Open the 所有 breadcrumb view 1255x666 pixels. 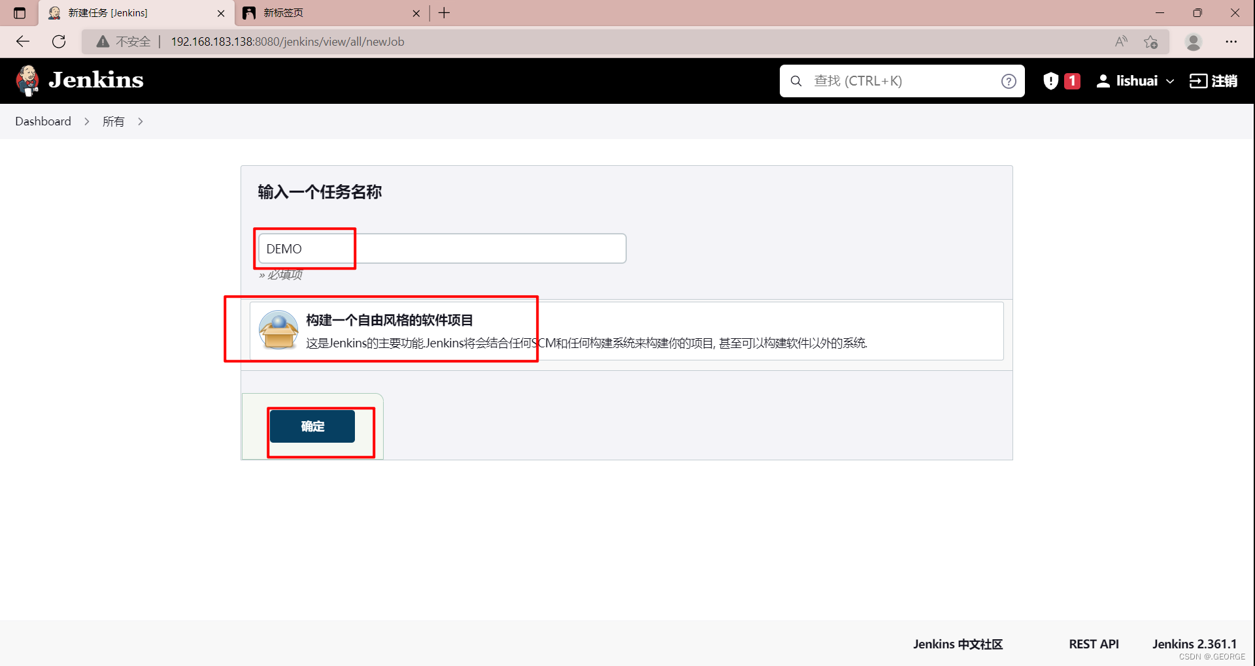113,121
